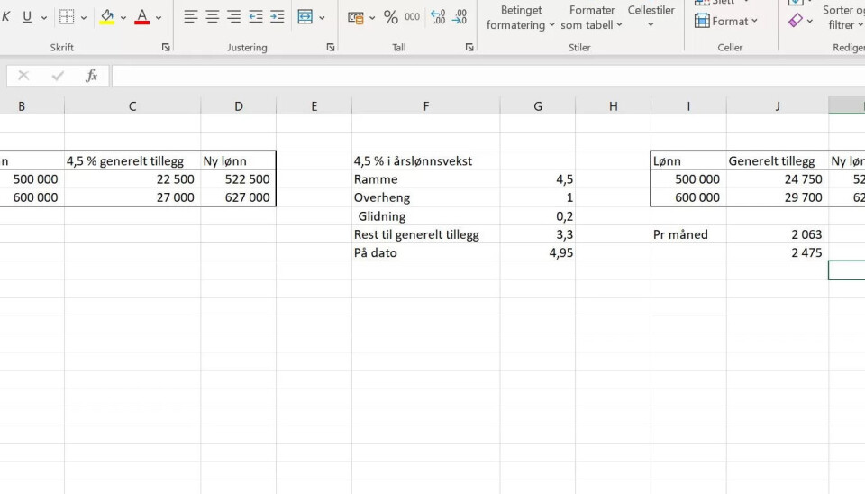Image resolution: width=865 pixels, height=494 pixels.
Task: Apply red font color
Action: point(141,17)
